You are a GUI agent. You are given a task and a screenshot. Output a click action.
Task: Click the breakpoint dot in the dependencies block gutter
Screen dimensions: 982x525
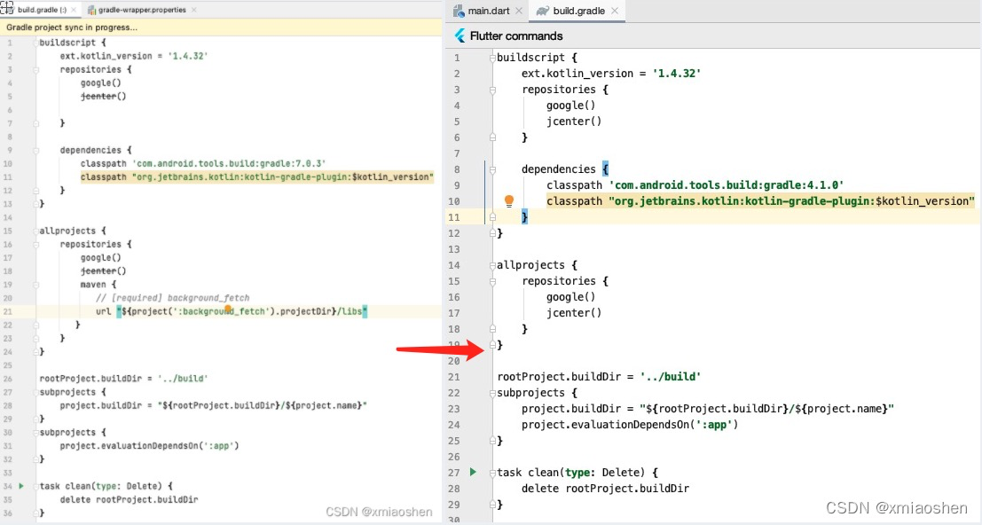tap(484, 168)
